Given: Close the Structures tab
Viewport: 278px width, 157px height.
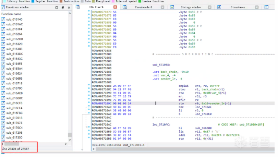Looking at the screenshot, I should tap(257, 7).
